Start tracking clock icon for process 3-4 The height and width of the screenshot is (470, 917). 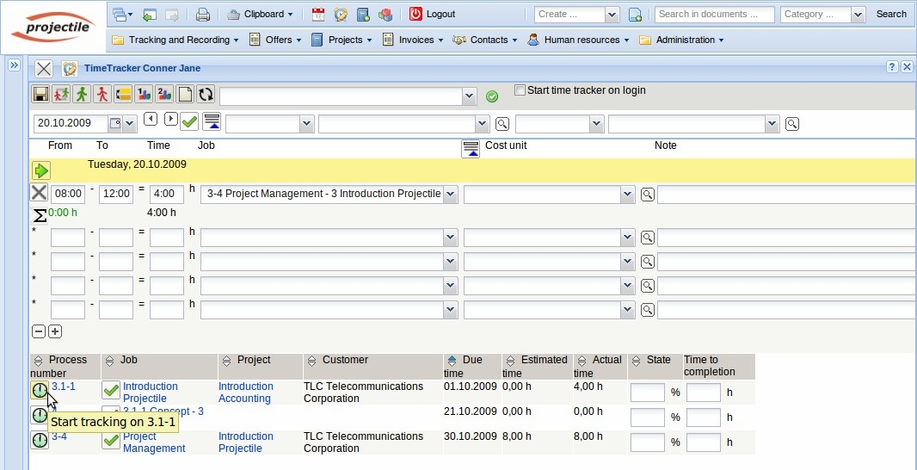coord(40,440)
